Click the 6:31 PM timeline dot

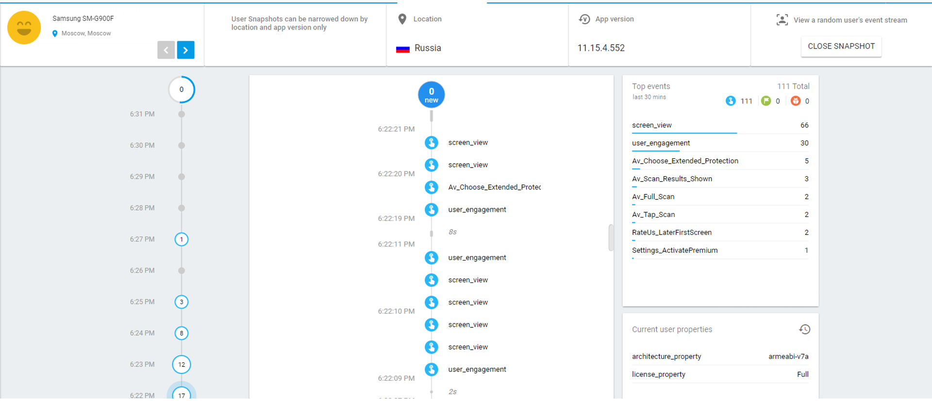pos(182,114)
